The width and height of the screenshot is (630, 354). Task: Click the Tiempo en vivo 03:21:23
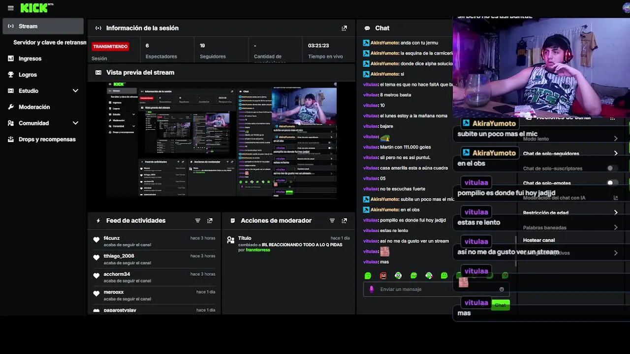(x=318, y=45)
